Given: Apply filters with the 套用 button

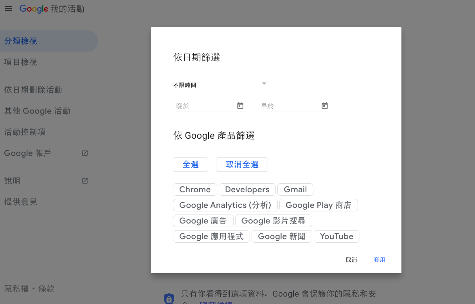Looking at the screenshot, I should click(x=379, y=260).
